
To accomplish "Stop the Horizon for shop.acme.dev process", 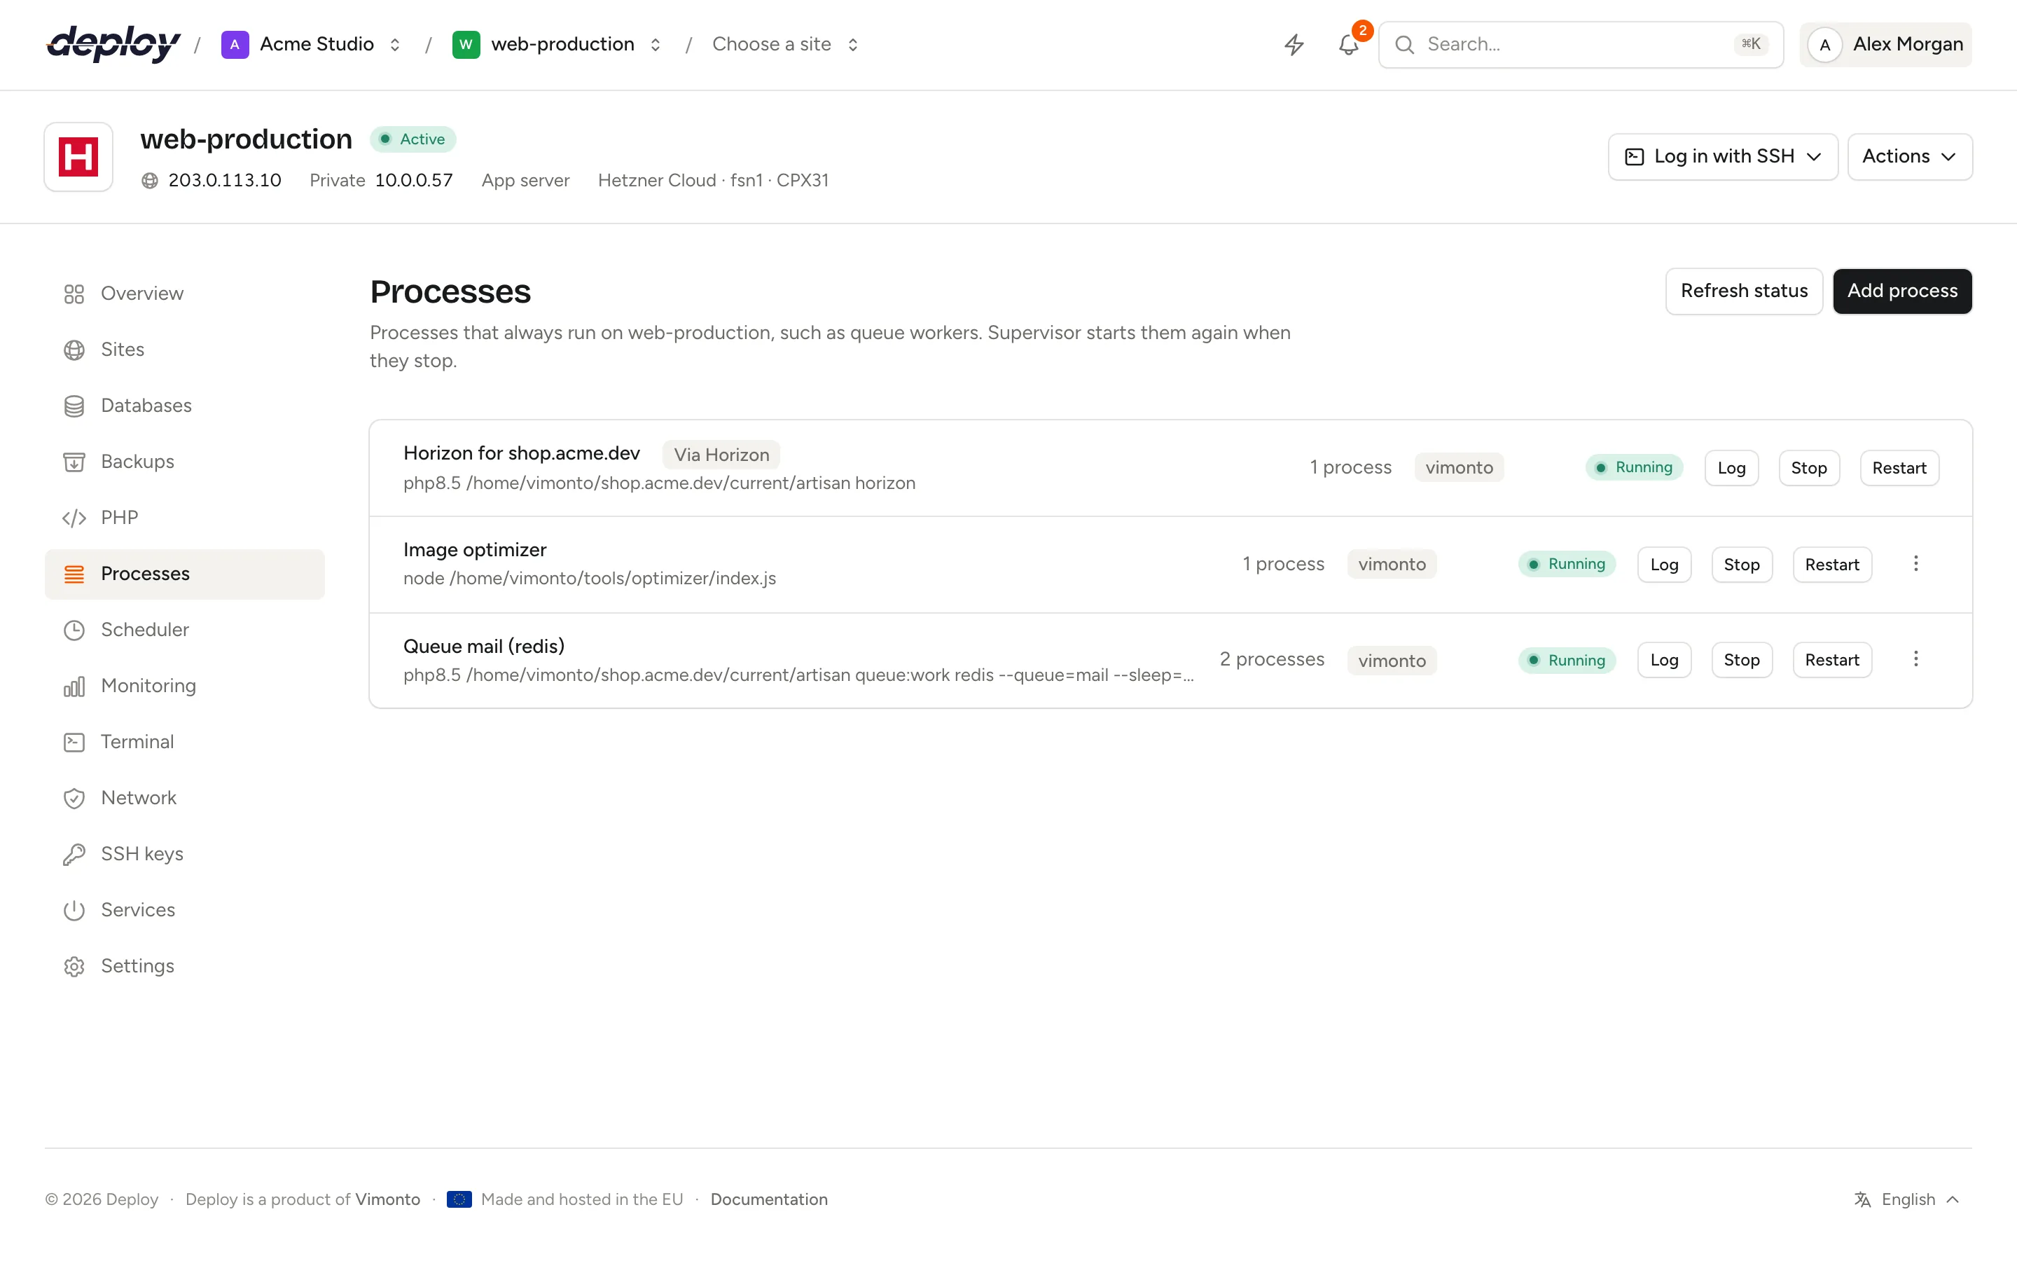I will point(1808,468).
